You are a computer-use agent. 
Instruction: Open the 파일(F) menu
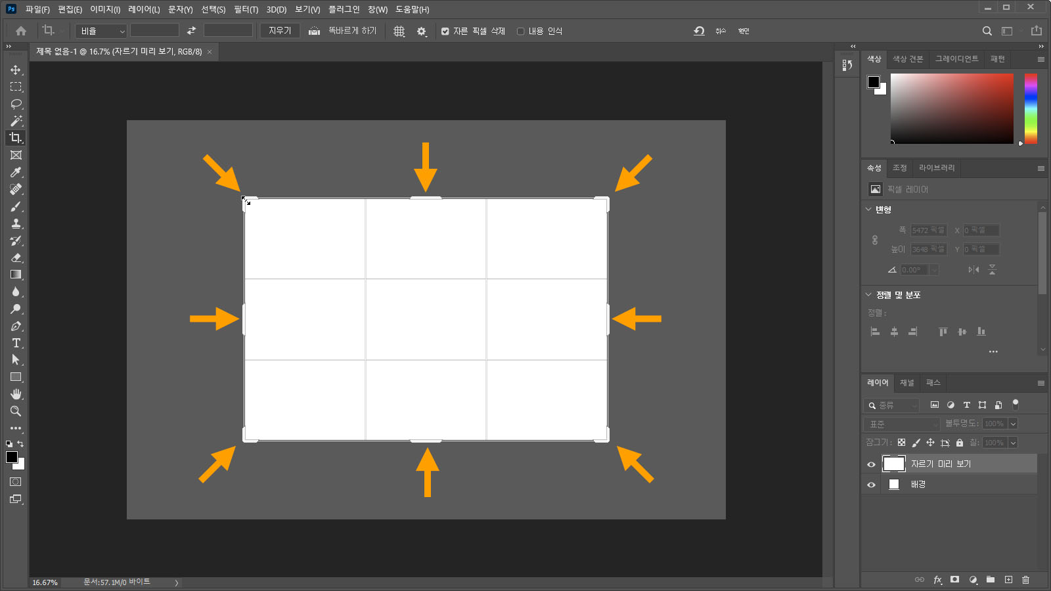[x=37, y=9]
